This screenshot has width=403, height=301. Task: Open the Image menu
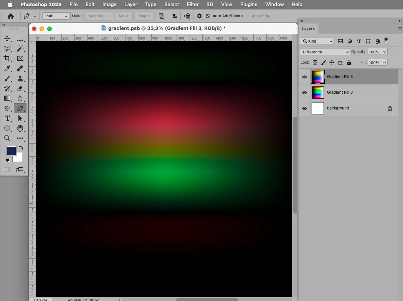tap(109, 4)
